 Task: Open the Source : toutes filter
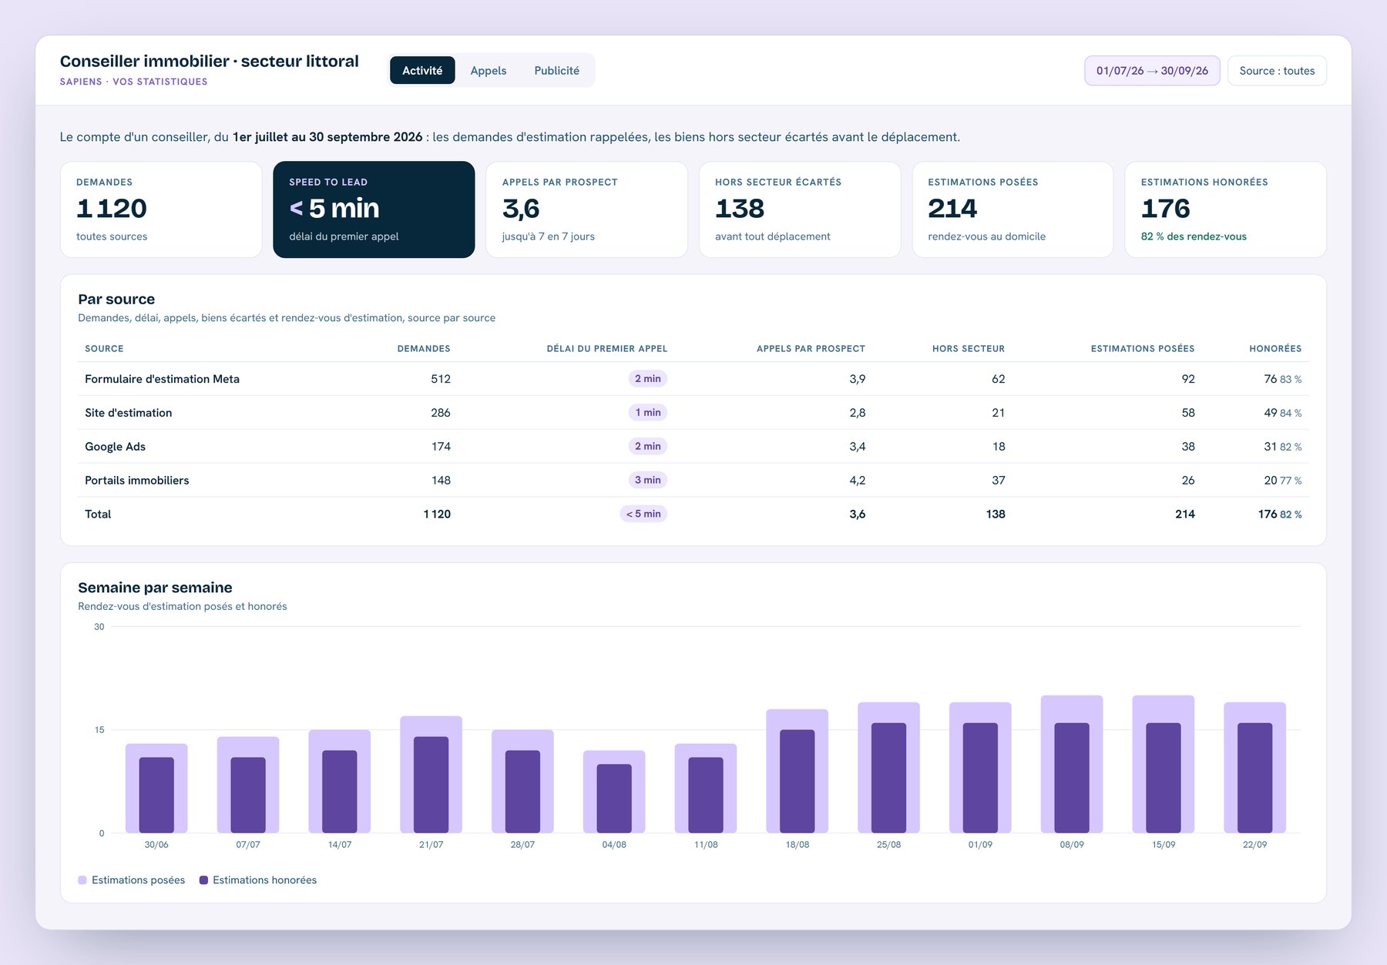(1277, 71)
